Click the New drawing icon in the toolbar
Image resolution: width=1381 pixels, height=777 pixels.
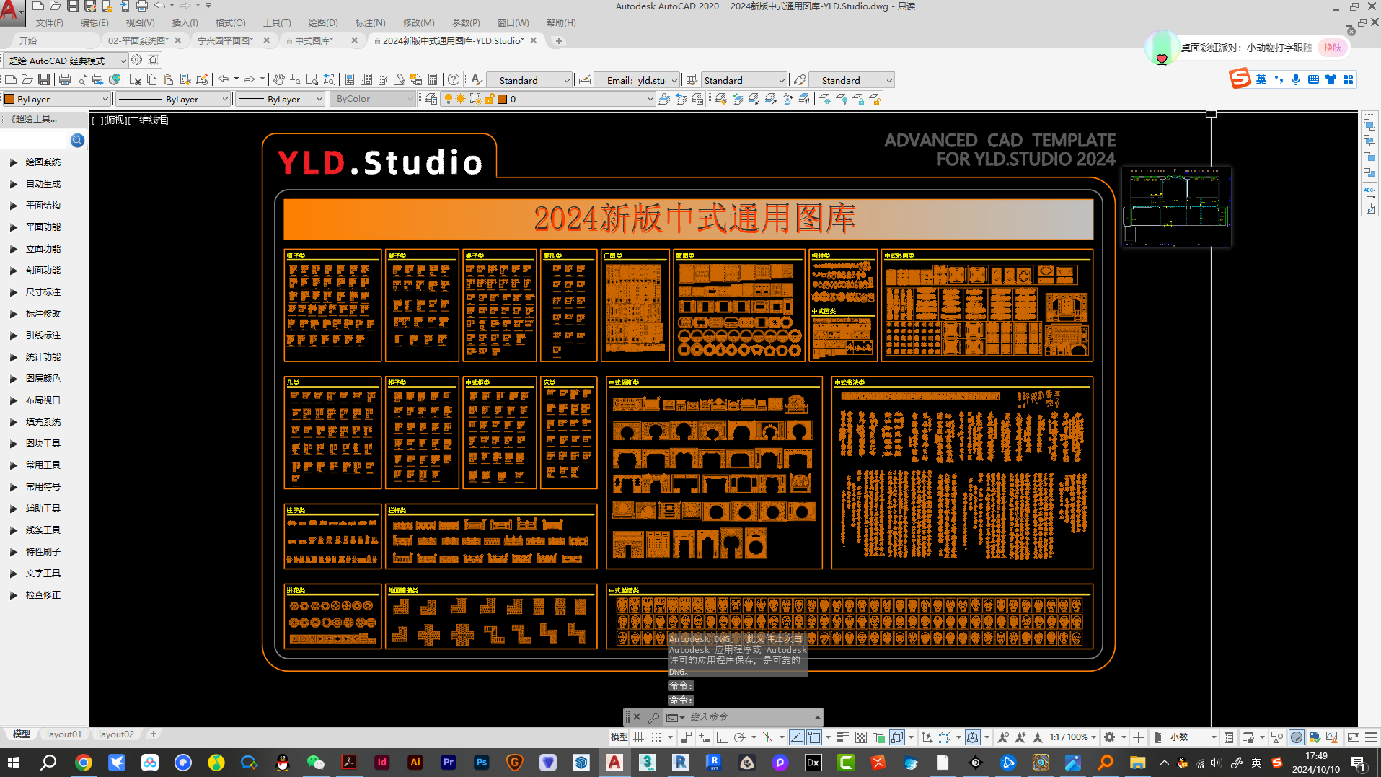point(11,79)
